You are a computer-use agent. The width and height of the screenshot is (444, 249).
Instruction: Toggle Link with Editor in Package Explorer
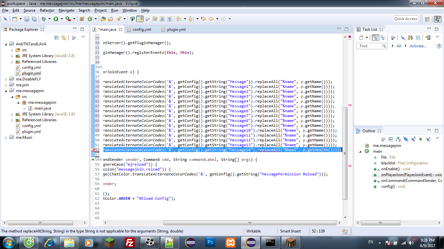pos(64,38)
